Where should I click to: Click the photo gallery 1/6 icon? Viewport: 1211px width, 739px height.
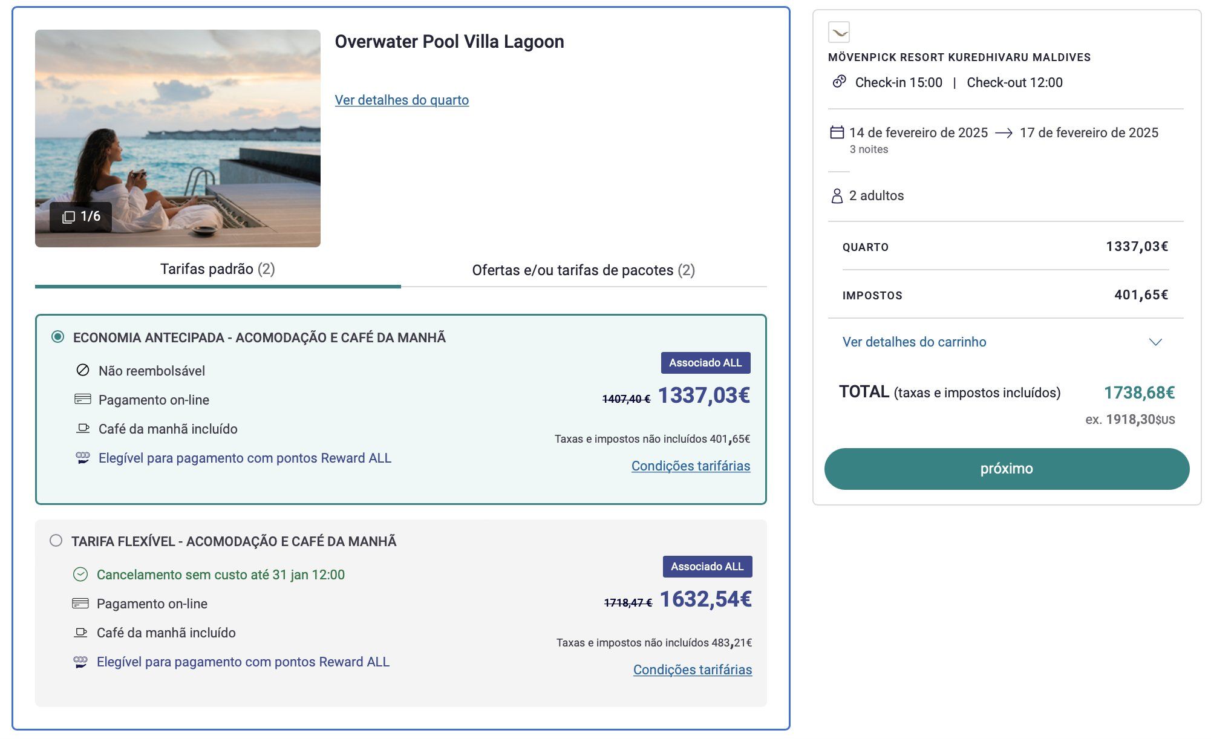(69, 216)
